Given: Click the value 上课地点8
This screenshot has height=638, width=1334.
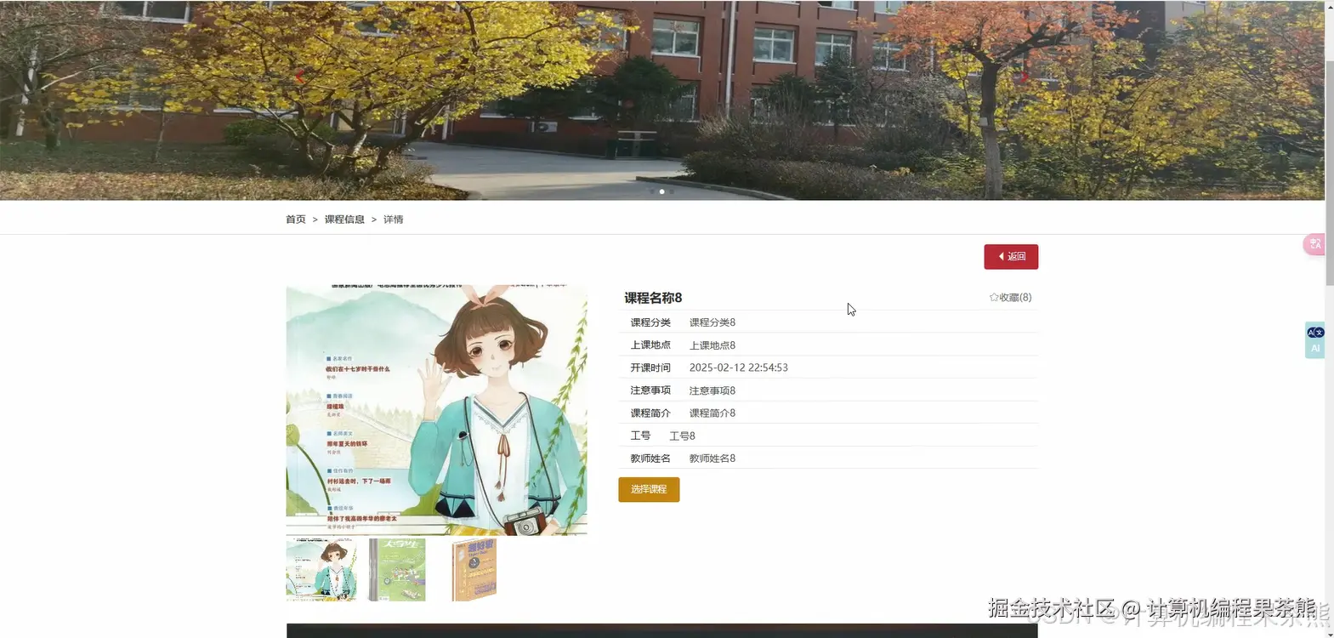Looking at the screenshot, I should click(x=712, y=345).
